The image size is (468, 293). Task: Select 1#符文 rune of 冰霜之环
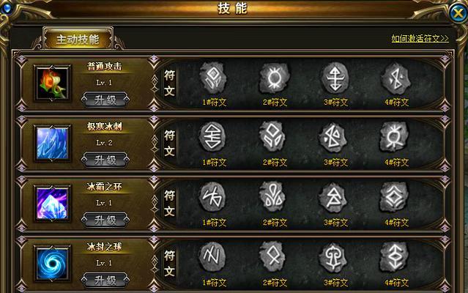212,197
